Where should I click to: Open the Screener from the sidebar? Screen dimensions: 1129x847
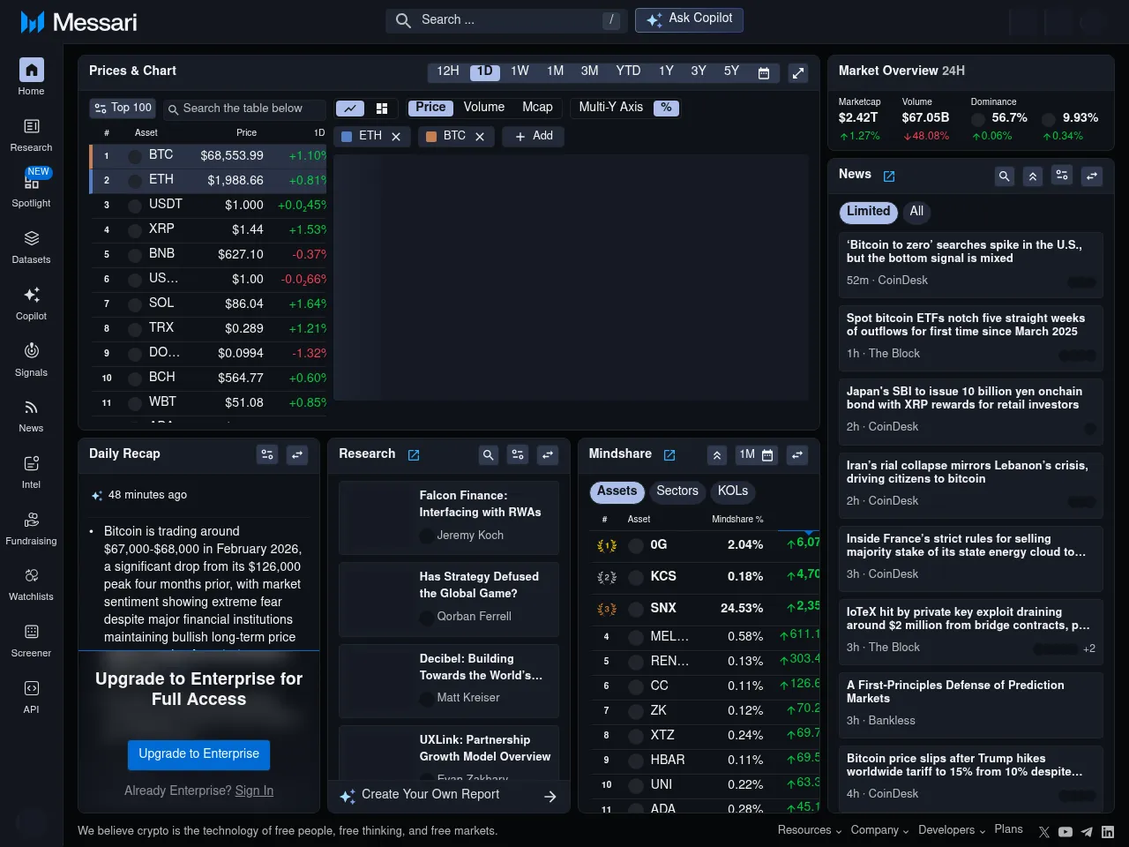31,641
